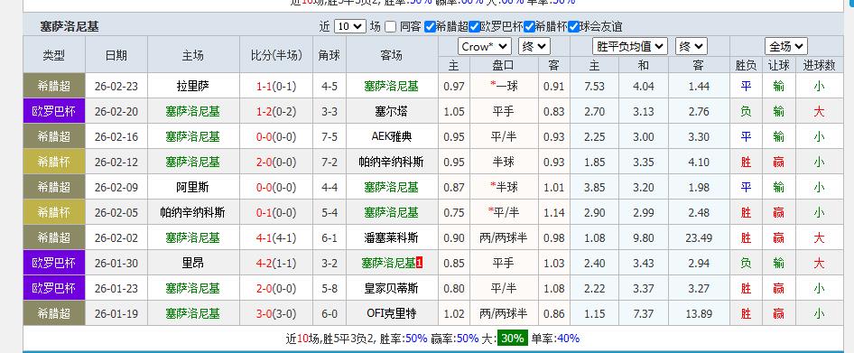Select the green 30% over-rate badge

[x=513, y=339]
